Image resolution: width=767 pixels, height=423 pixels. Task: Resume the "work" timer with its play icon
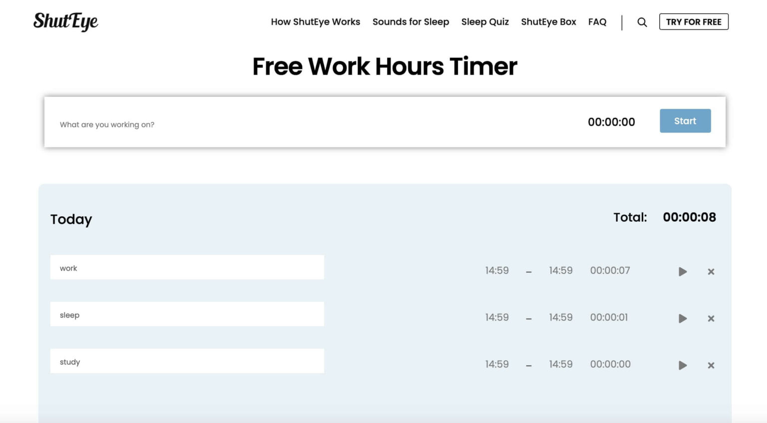click(682, 272)
